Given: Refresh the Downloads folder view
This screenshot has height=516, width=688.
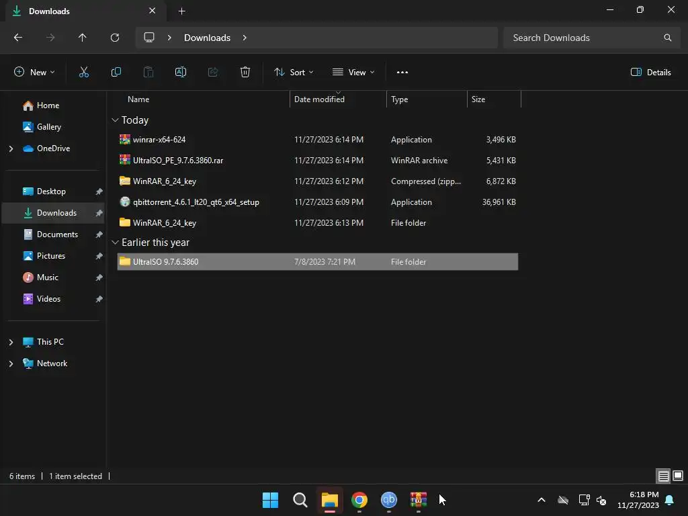Looking at the screenshot, I should [115, 38].
